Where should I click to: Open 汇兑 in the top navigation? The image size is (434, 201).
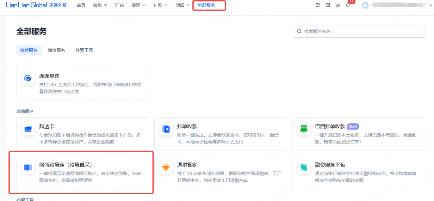click(119, 5)
